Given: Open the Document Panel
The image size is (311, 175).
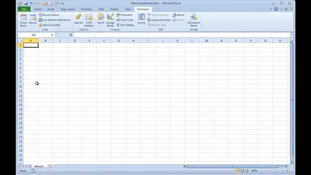Looking at the screenshot, I should (x=194, y=20).
